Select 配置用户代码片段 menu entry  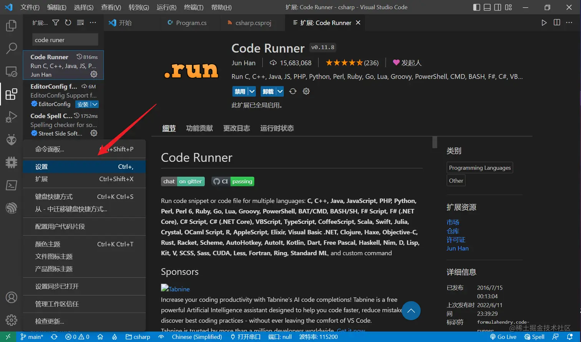tap(84, 227)
